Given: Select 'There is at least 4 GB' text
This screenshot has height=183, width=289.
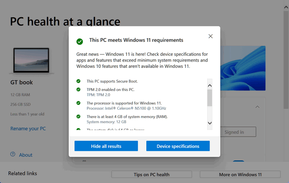Looking at the screenshot, I should [x=127, y=117].
